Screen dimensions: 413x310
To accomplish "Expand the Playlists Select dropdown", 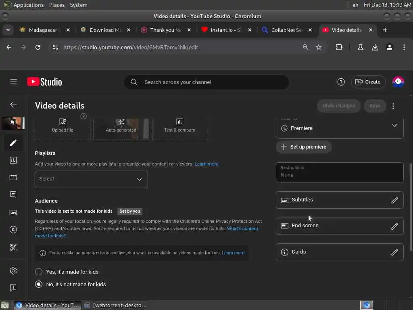I will click(91, 179).
